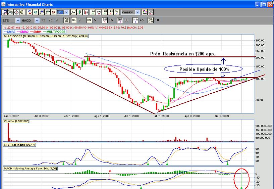
Task: Select the OHLC bar chart icon
Action: 79,12
